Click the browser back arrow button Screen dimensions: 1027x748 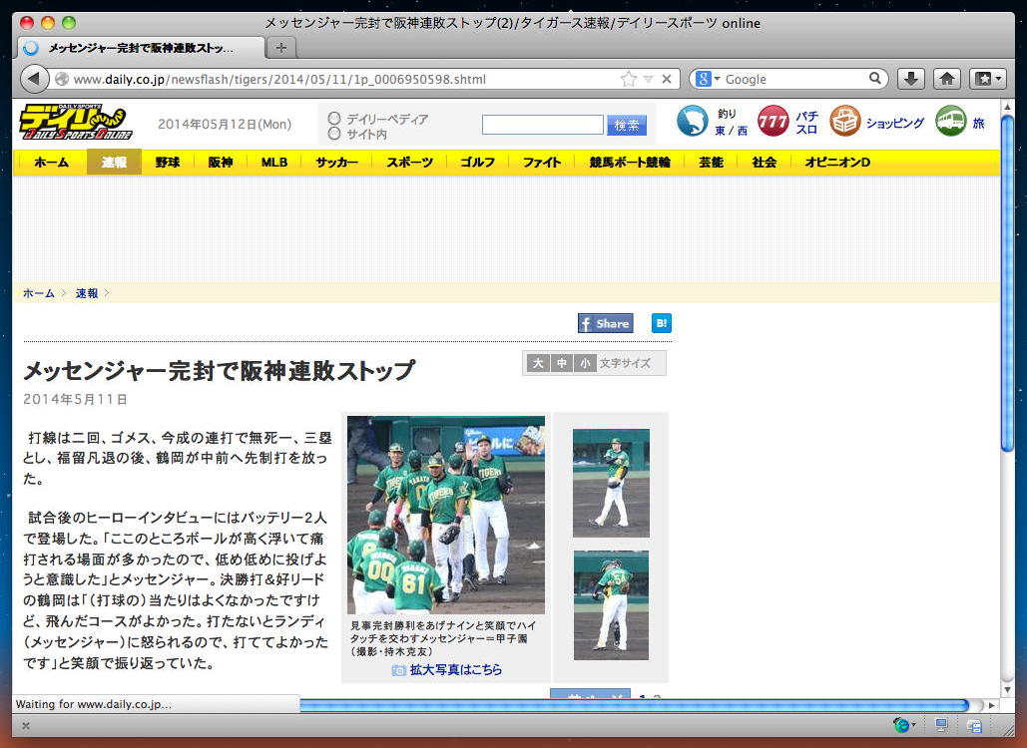tap(34, 79)
